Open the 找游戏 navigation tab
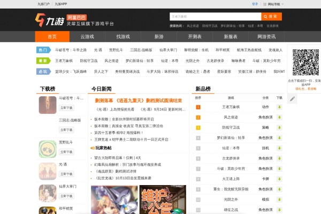 pos(123,37)
